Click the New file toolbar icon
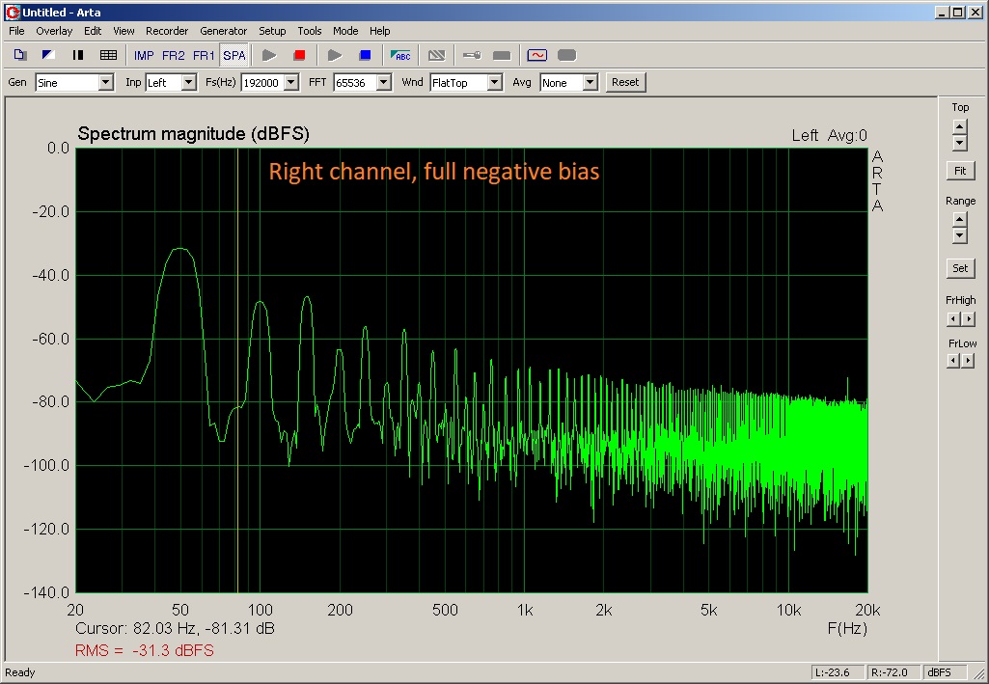 [x=19, y=55]
